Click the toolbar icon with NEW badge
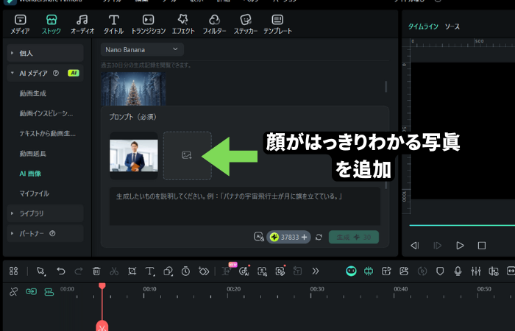Screen dimensions: 515x331 227,270
